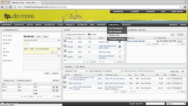Go to first page in Timesheets pager
This screenshot has width=188, height=106.
tap(22, 97)
